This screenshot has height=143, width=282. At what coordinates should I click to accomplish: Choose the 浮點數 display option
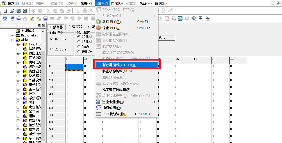[x=79, y=52]
